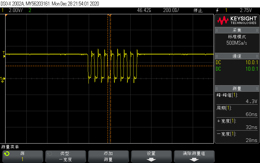The image size is (260, 163).
Task: Open the 类型 measurement type softkey
Action: click(66, 157)
